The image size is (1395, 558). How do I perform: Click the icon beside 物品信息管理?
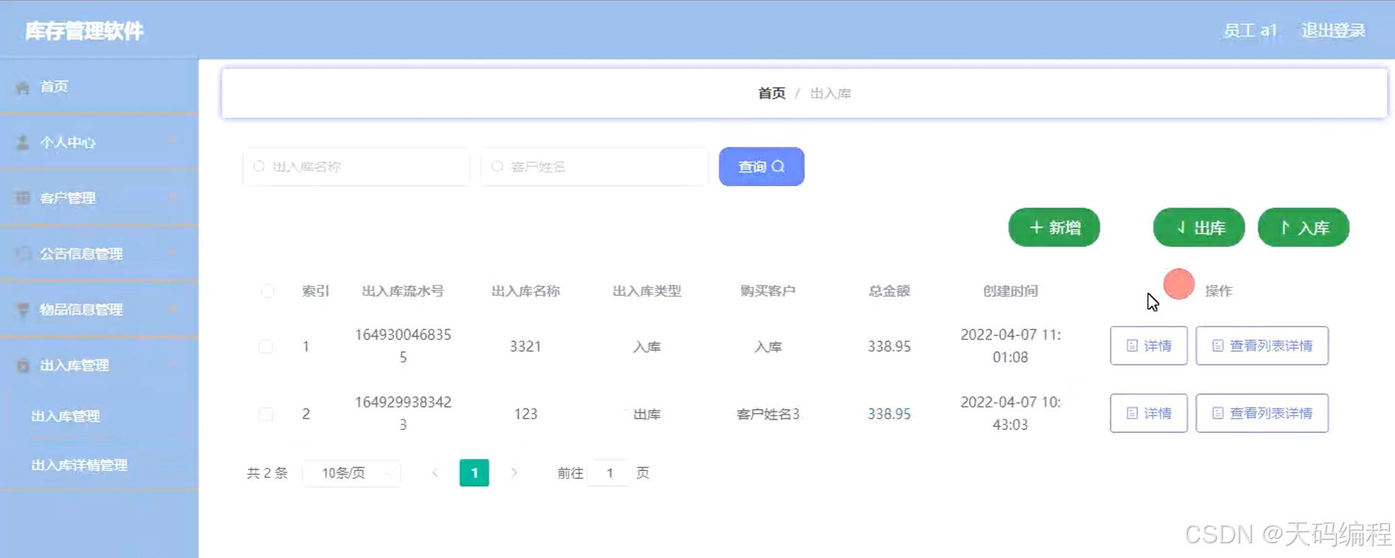[23, 310]
